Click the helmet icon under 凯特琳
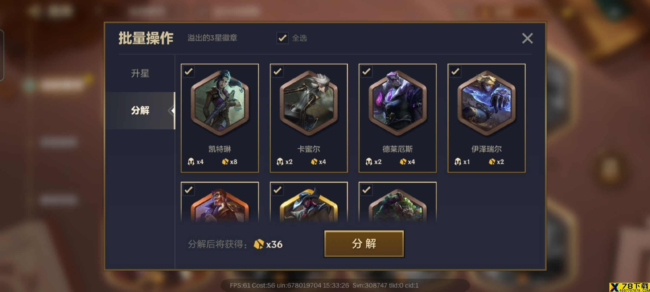Screen dimensions: 650x292 coord(191,162)
